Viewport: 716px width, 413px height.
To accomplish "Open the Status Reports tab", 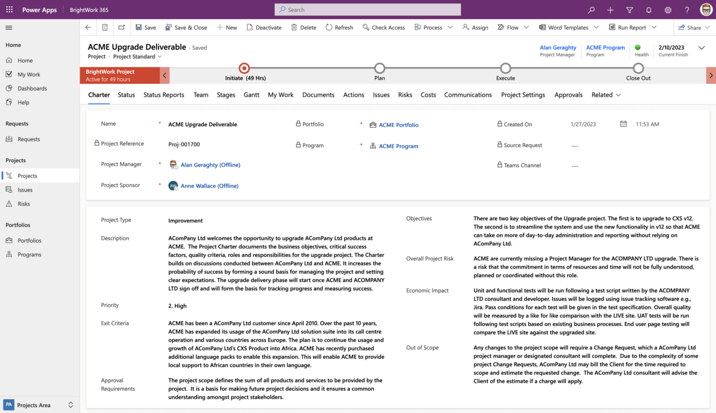I will [x=163, y=95].
